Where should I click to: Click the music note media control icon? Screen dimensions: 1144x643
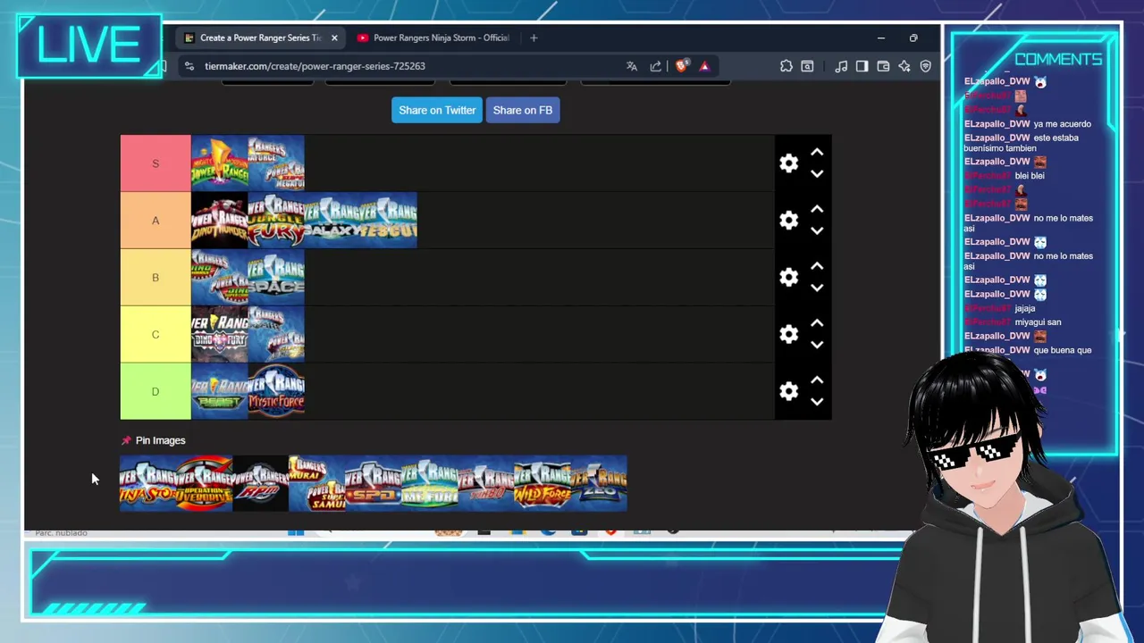841,66
